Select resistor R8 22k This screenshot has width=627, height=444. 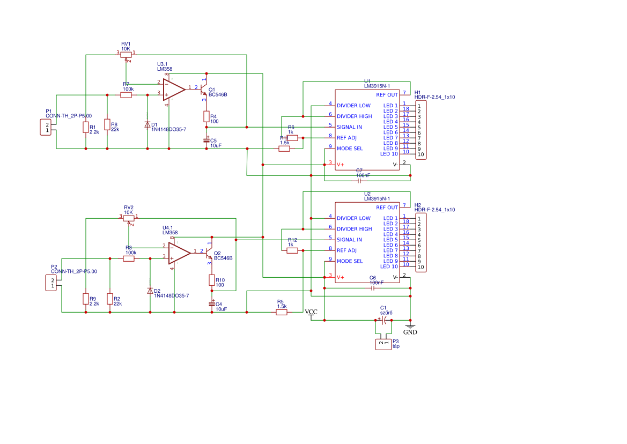(x=107, y=124)
